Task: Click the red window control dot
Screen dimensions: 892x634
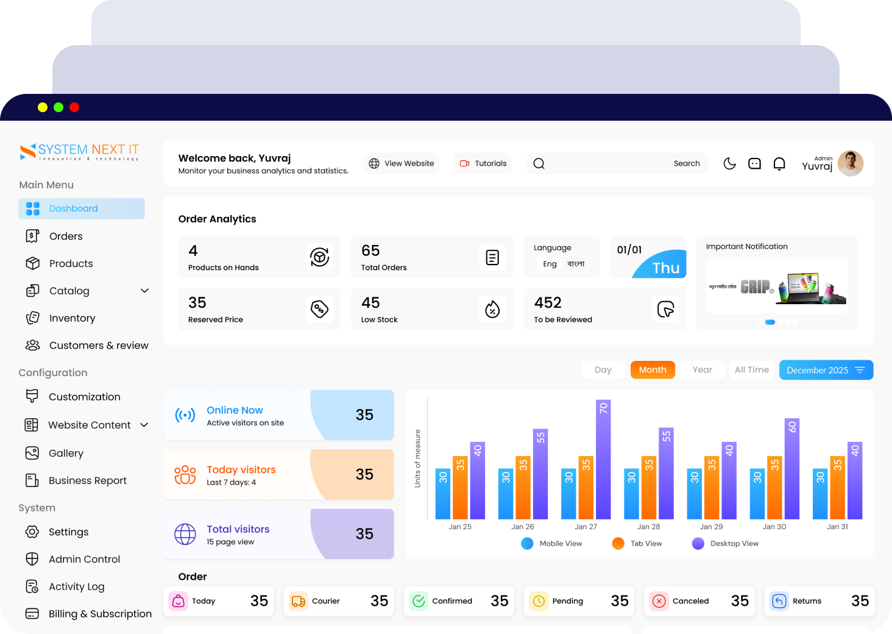Action: pyautogui.click(x=74, y=107)
